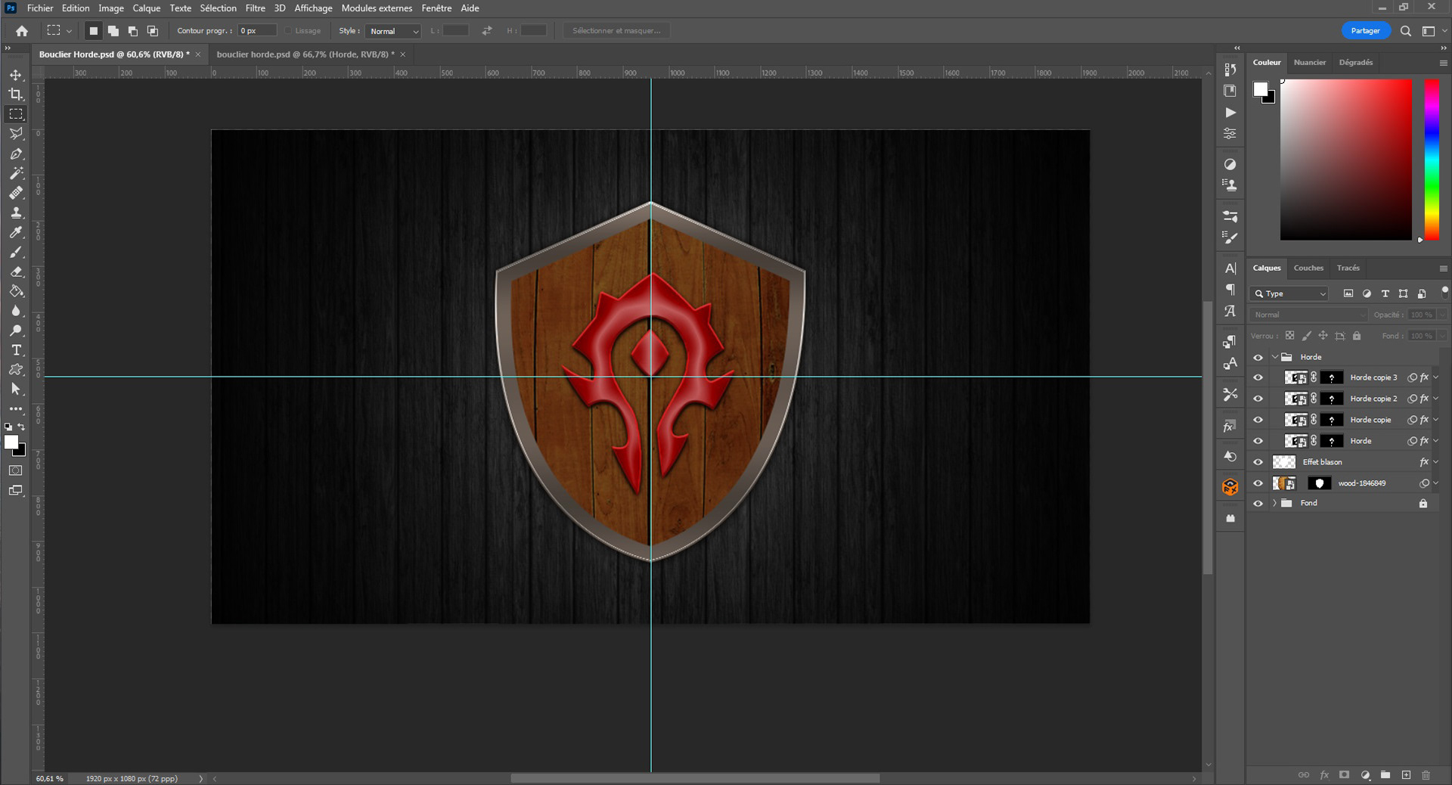Image resolution: width=1452 pixels, height=785 pixels.
Task: Select the Eyedropper tool
Action: click(16, 232)
